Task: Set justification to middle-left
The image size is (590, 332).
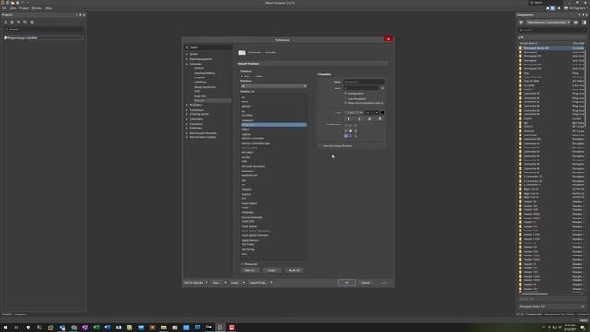Action: [x=346, y=131]
